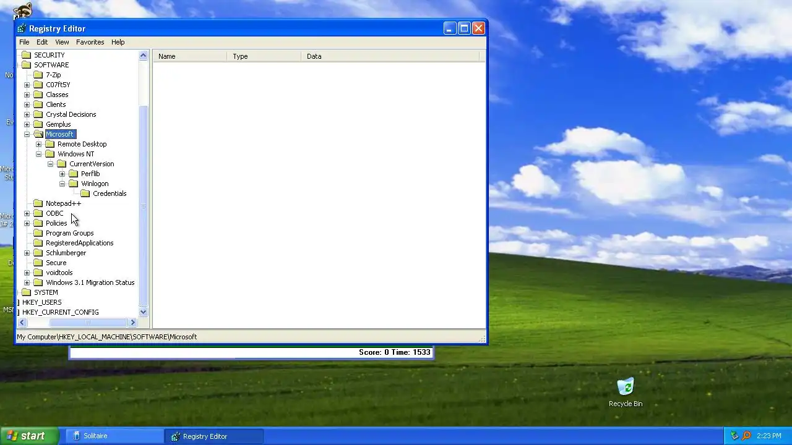Switch to Solitaire in the taskbar
792x445 pixels.
click(x=114, y=436)
